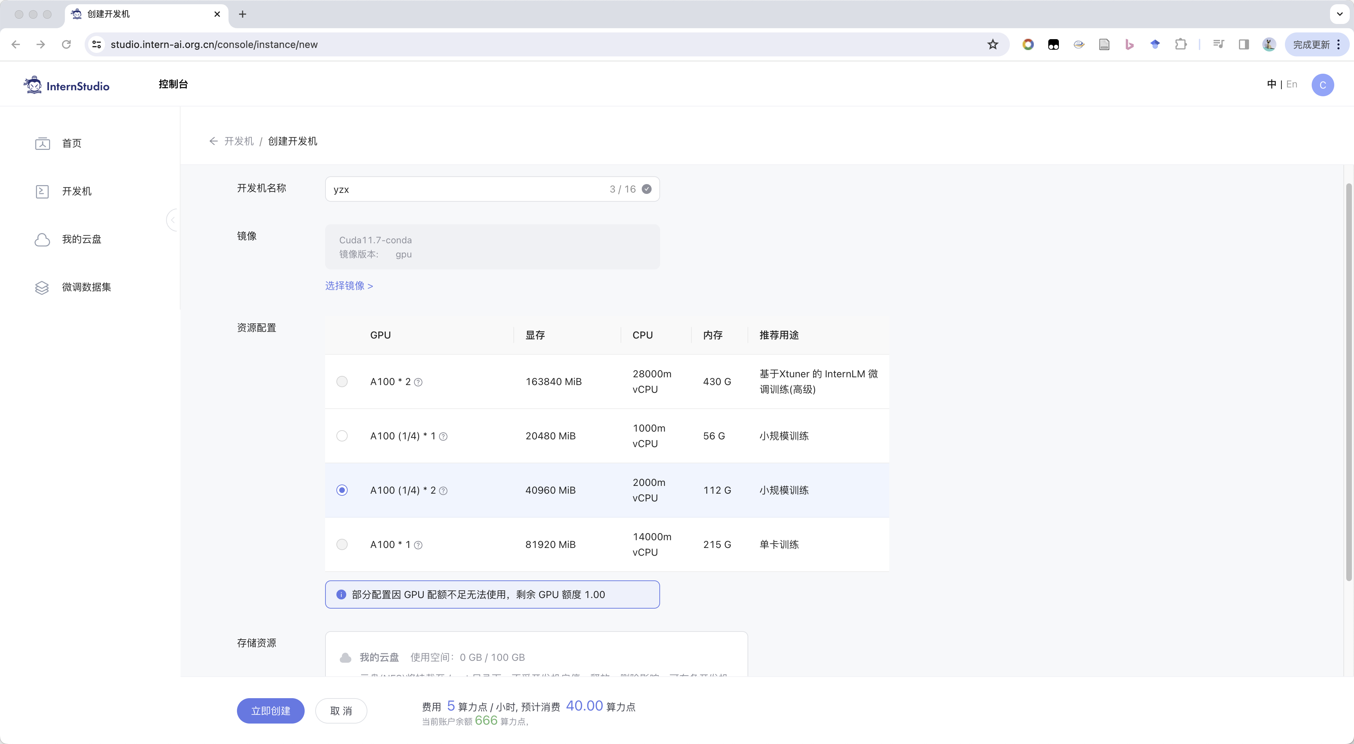Image resolution: width=1354 pixels, height=744 pixels.
Task: Click the user avatar C icon
Action: tap(1322, 85)
